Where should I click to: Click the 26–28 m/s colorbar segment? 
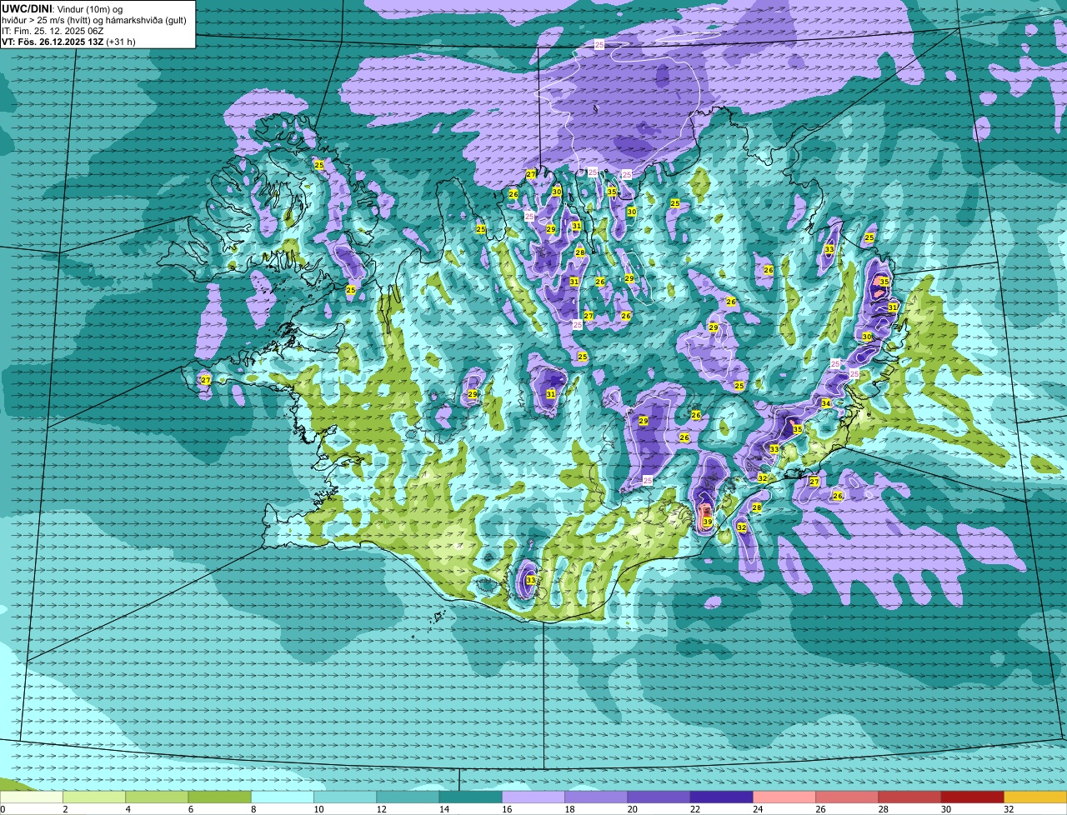847,797
